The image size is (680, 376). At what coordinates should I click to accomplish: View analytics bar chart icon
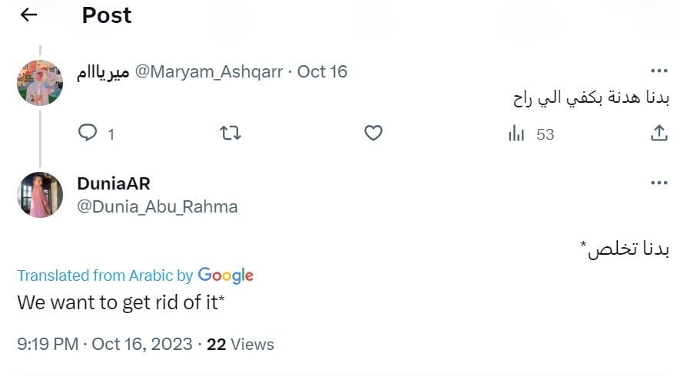(x=516, y=134)
